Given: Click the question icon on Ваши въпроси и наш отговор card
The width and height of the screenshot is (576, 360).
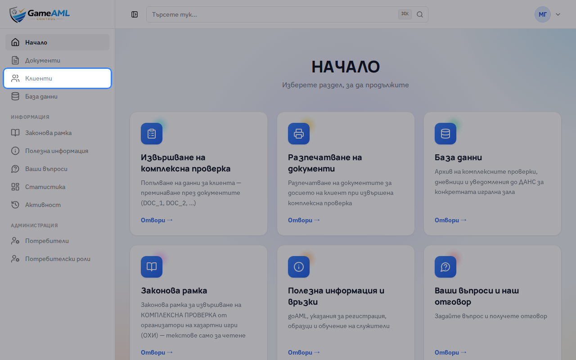Looking at the screenshot, I should (x=445, y=267).
